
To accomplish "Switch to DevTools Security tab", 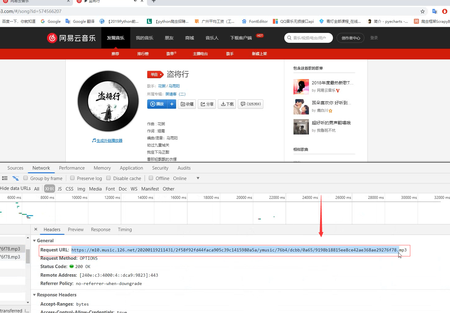I will 160,168.
